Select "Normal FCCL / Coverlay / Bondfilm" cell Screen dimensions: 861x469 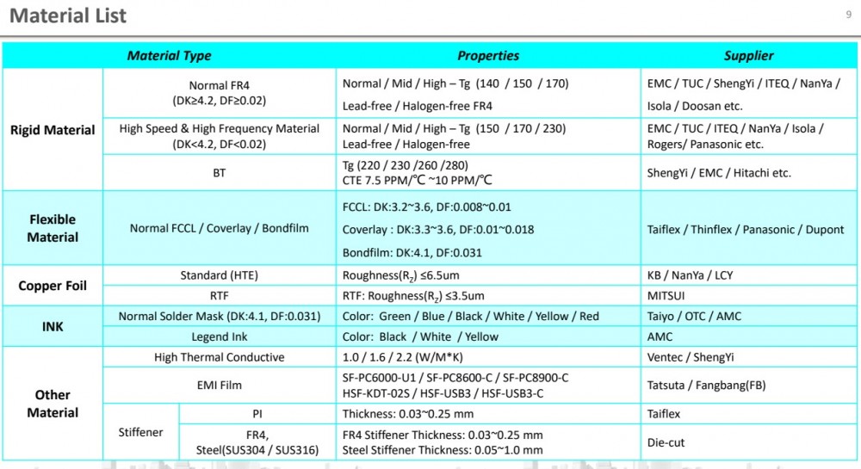point(219,229)
